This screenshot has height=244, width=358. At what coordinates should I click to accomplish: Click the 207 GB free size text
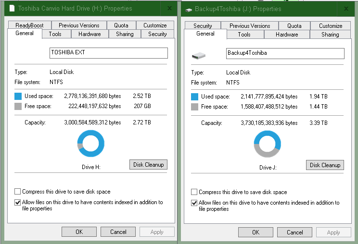click(142, 106)
